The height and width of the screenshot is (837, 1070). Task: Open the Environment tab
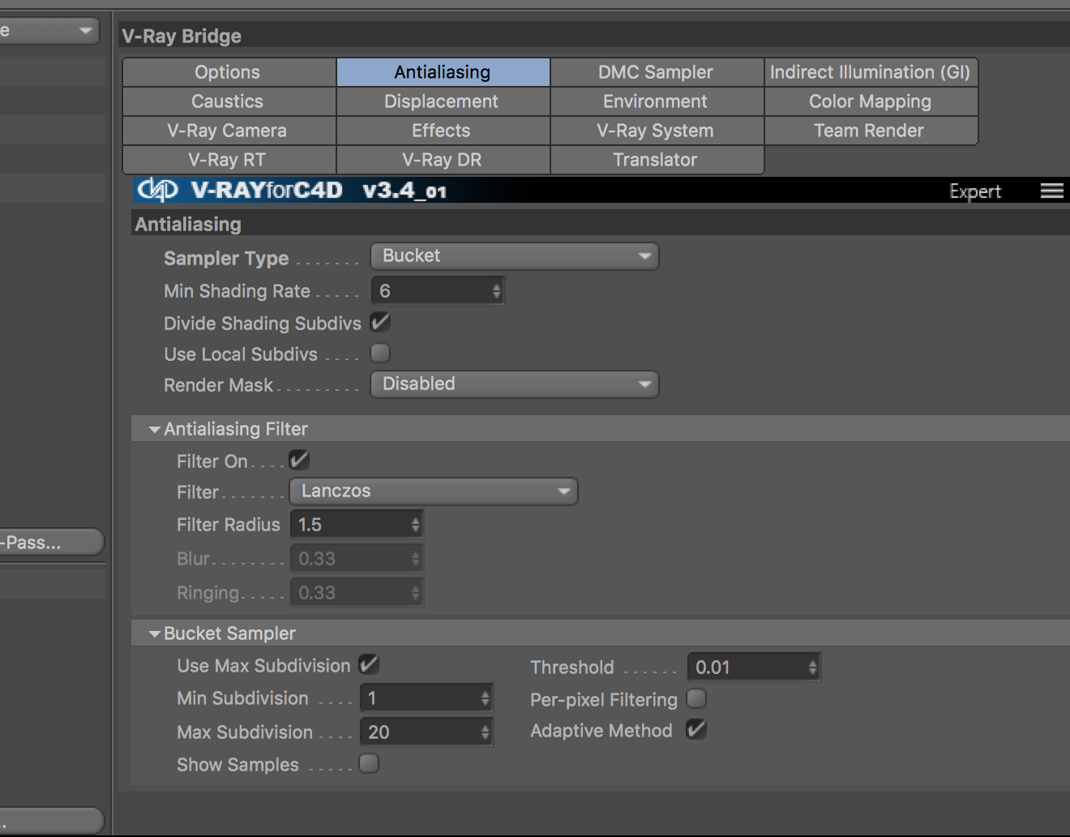tap(657, 101)
